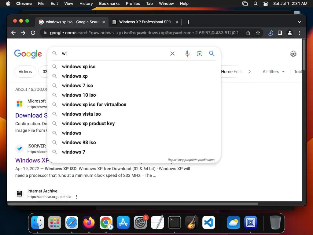Open Google Lens image search
Screen dimensions: 313x235
pos(199,54)
